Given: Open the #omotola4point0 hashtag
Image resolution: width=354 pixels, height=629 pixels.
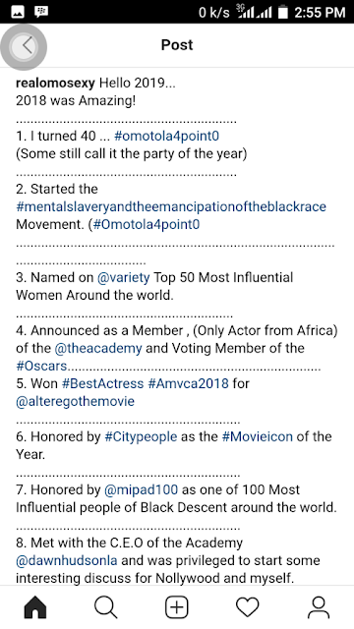Looking at the screenshot, I should [x=166, y=136].
